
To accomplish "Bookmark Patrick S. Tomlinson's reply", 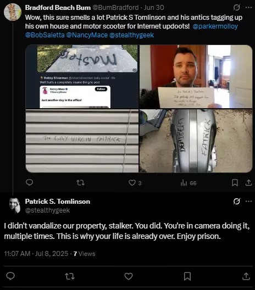I will coord(187,276).
